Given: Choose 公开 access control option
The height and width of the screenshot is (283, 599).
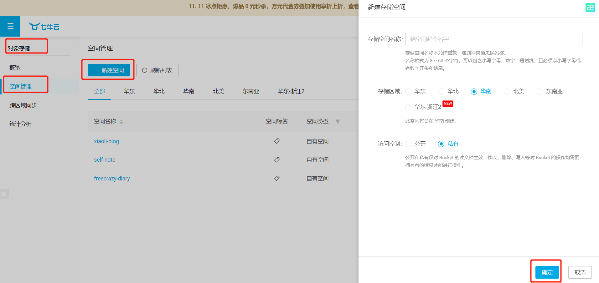Looking at the screenshot, I should click(x=408, y=144).
